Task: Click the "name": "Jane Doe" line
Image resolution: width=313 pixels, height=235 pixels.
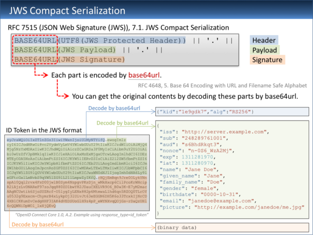Action: (189, 170)
